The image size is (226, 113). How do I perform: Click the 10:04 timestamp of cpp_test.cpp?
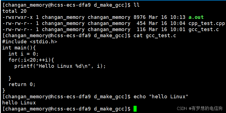pos(178,24)
